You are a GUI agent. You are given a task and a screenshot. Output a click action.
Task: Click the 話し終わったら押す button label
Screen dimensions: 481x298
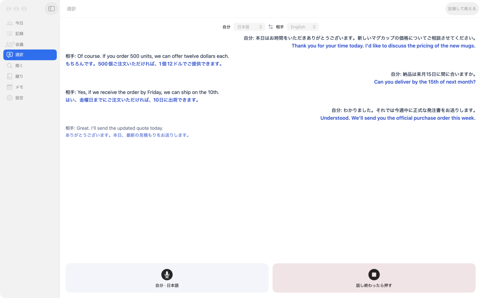click(374, 285)
